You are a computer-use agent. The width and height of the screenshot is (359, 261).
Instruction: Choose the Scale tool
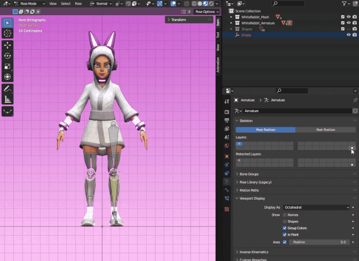click(x=7, y=66)
